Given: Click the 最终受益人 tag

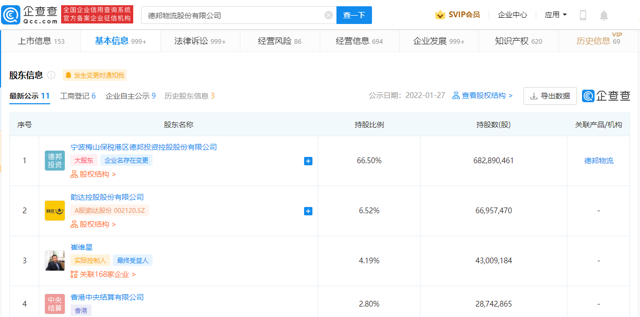Looking at the screenshot, I should [x=133, y=261].
